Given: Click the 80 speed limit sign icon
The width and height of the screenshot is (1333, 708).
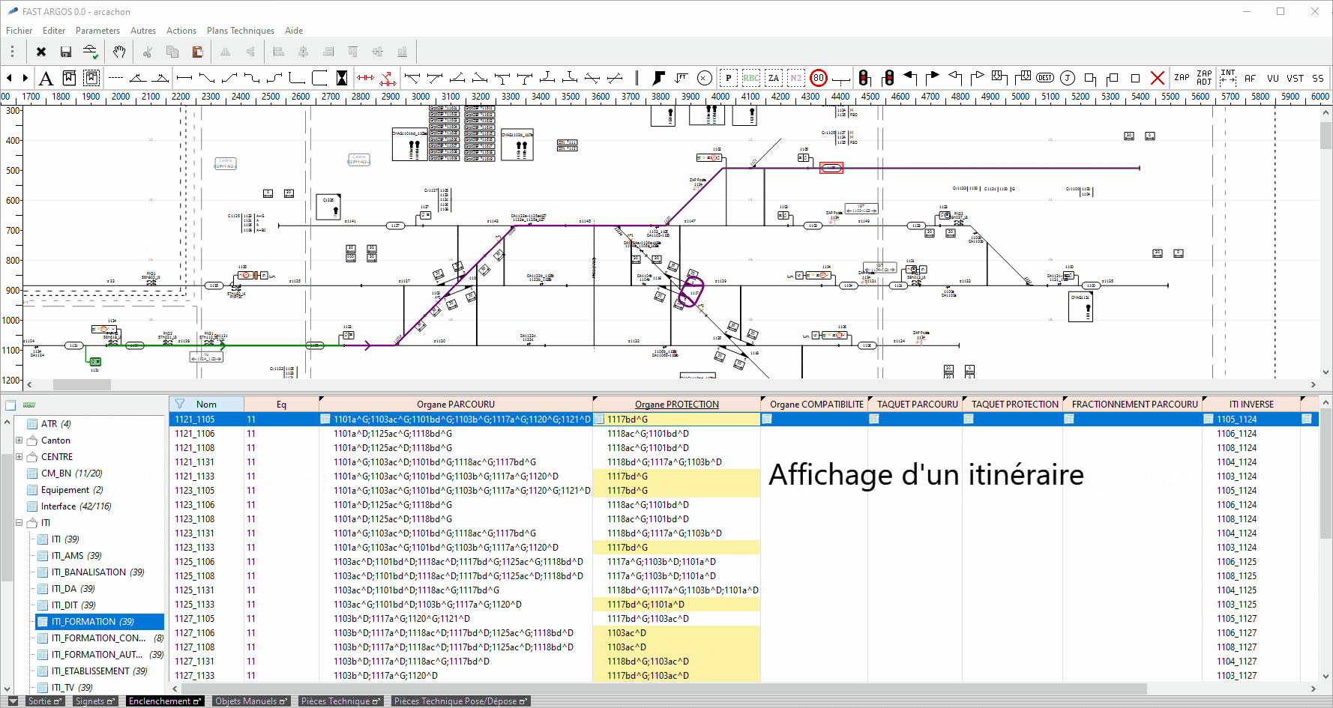Looking at the screenshot, I should (819, 78).
